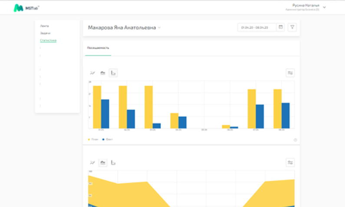Open the calendar date picker icon

(x=280, y=27)
